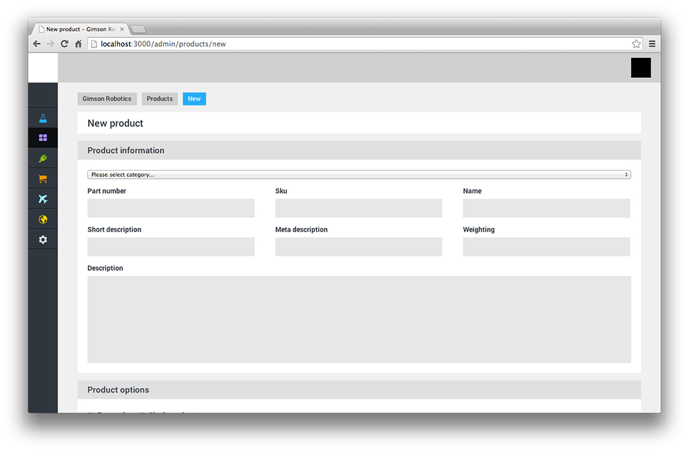Reload the page with the refresh icon
Screen dimensions: 689x452
tap(65, 44)
